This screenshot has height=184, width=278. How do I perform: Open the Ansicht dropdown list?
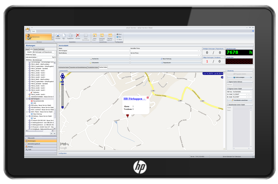click(x=55, y=52)
